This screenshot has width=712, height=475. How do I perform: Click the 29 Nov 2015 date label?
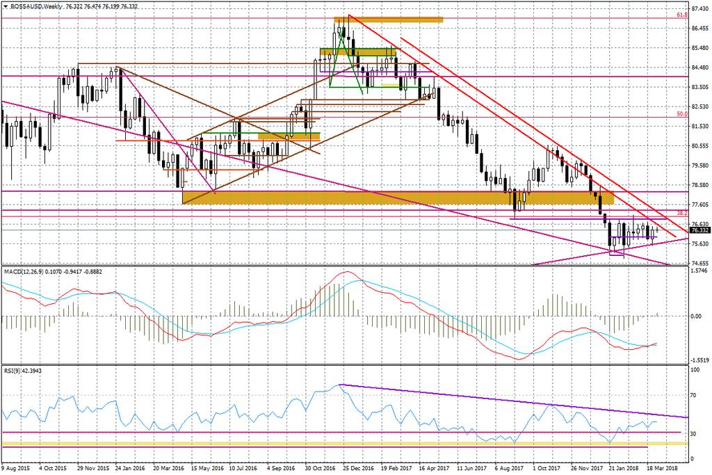93,468
